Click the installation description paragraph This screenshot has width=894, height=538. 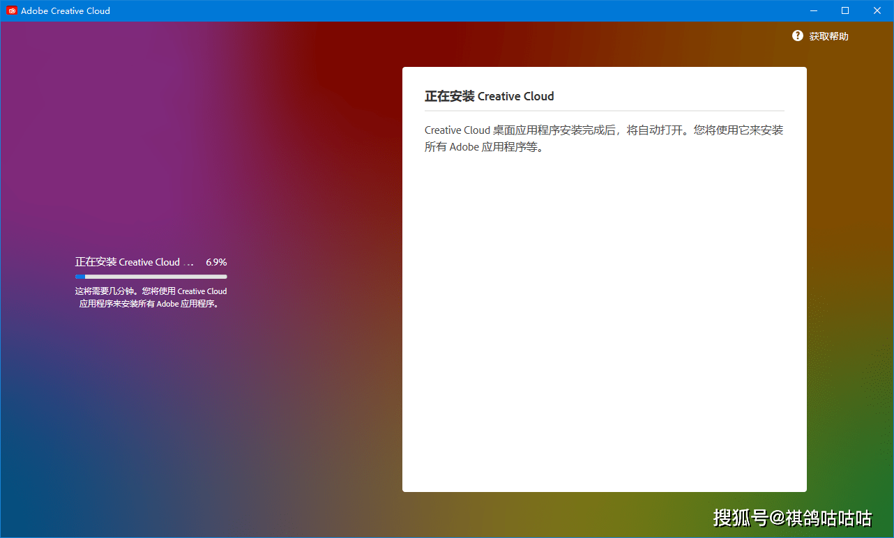[x=604, y=138]
